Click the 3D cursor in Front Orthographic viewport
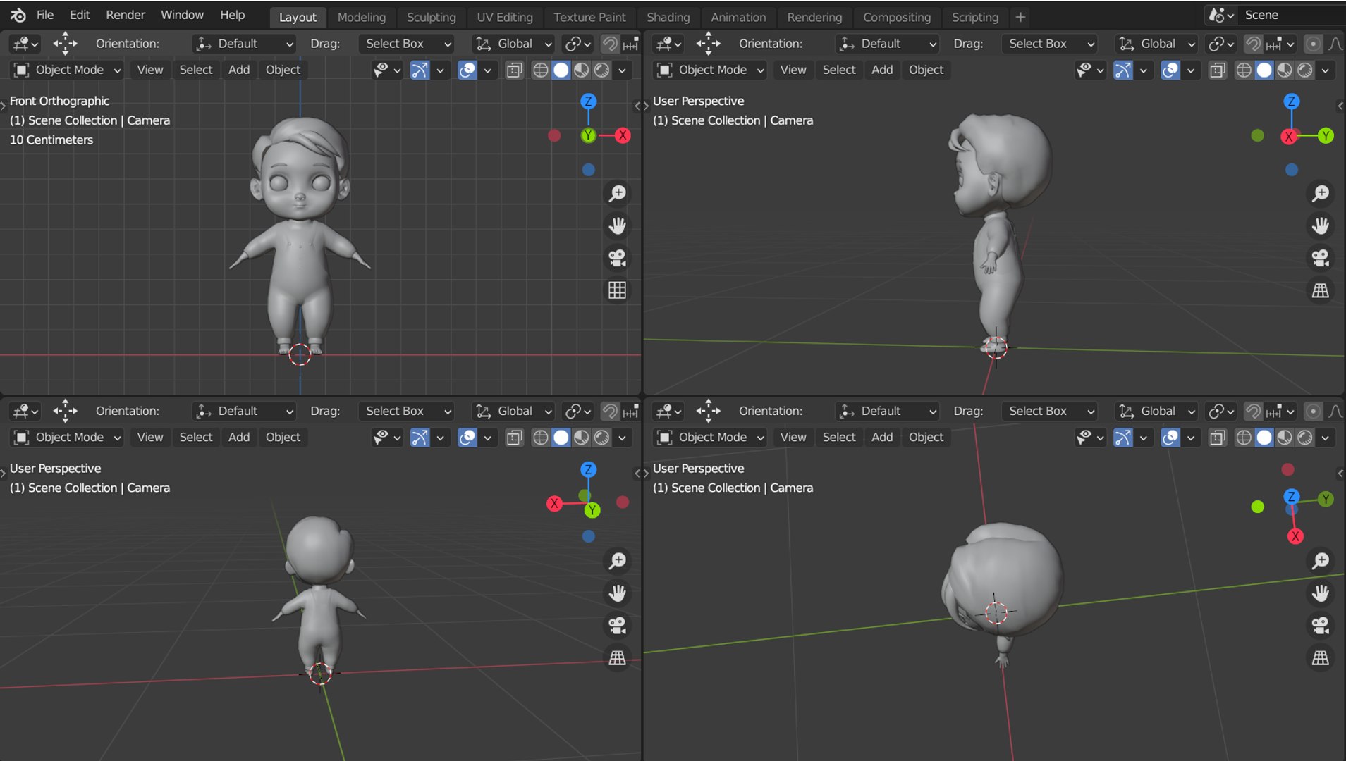 coord(300,354)
